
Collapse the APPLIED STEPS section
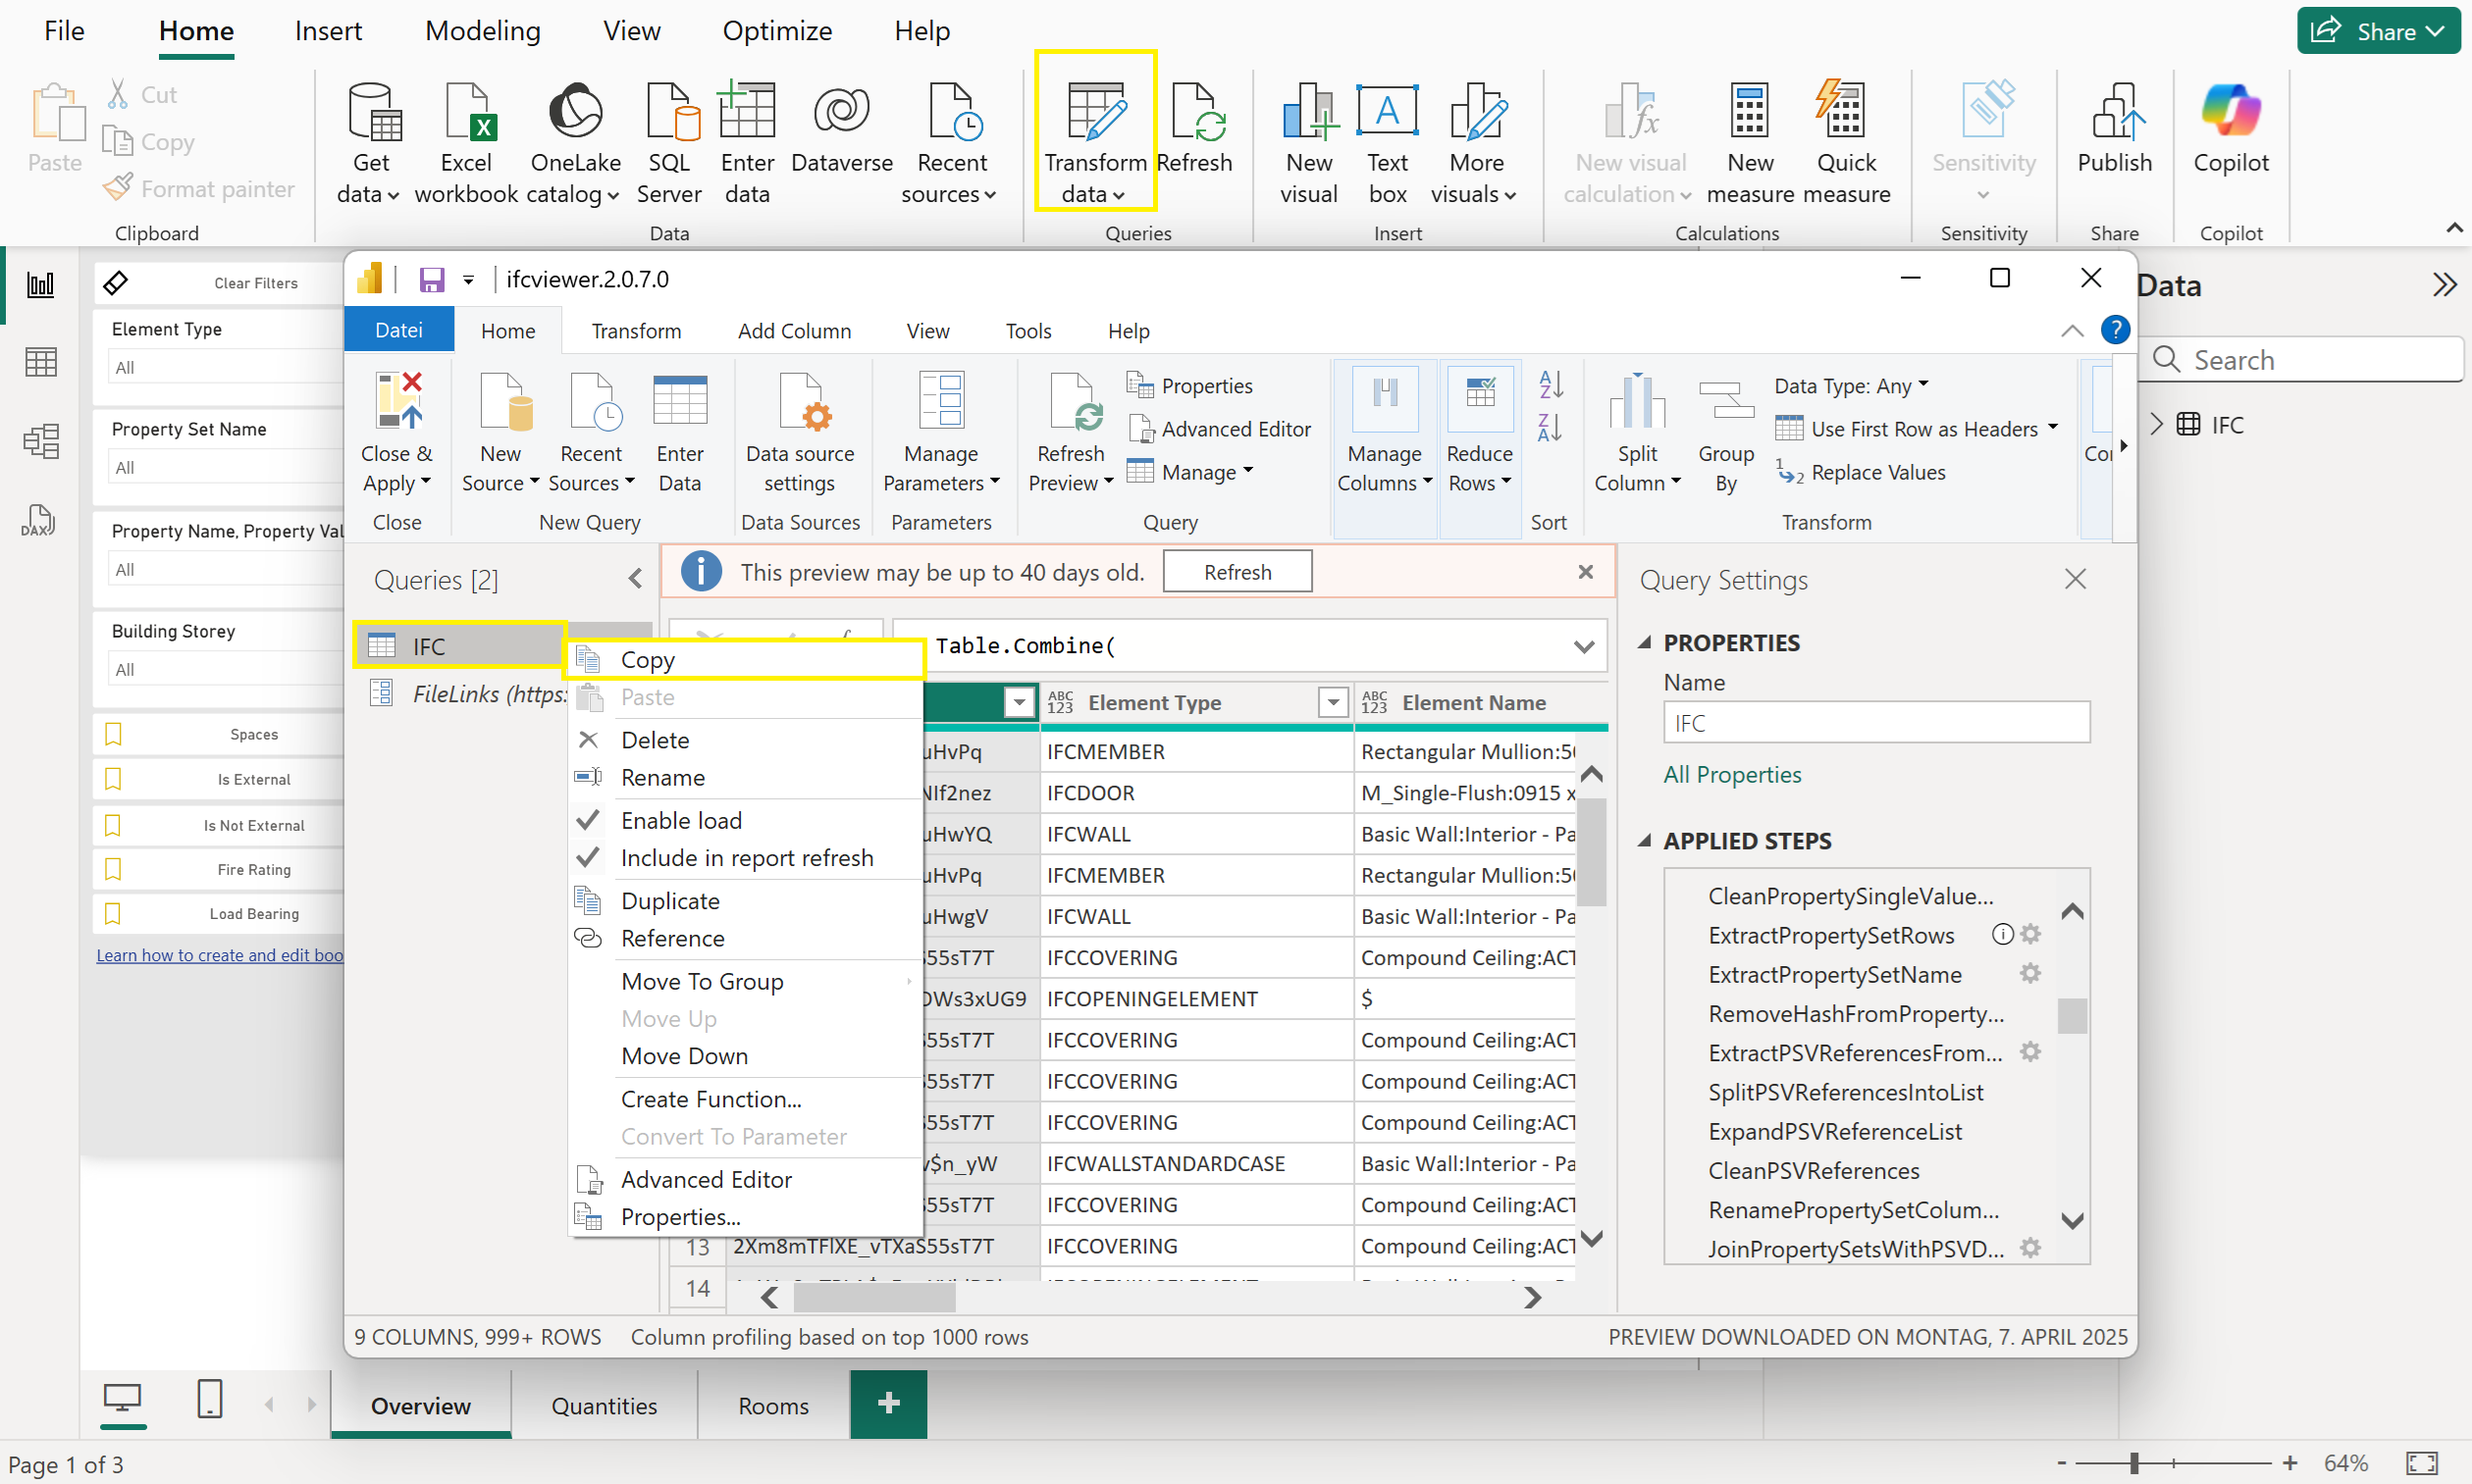point(1644,841)
